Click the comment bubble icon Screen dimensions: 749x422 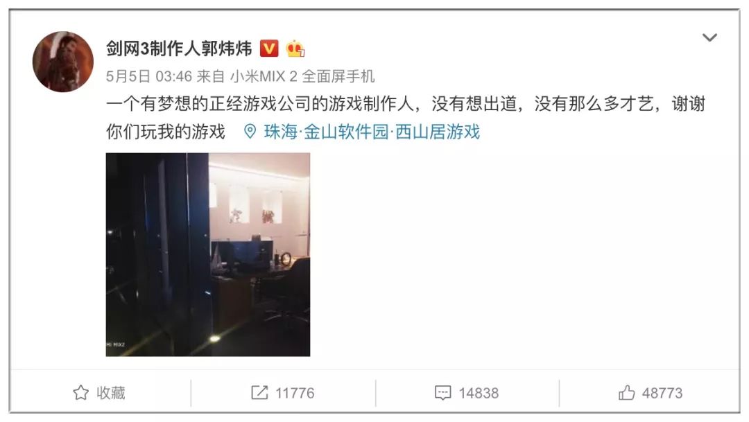point(442,394)
